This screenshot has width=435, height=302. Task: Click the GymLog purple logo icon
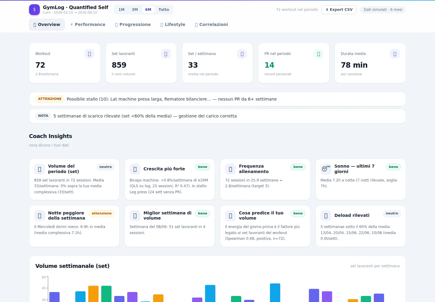(x=34, y=10)
